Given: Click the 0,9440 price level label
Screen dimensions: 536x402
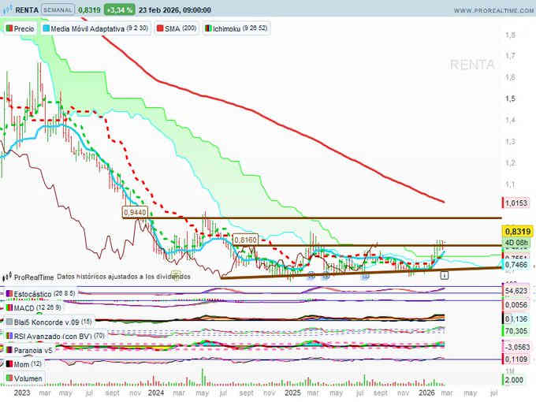Looking at the screenshot, I should click(x=136, y=213).
